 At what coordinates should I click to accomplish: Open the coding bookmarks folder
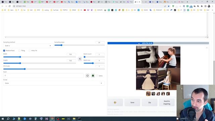[x=45, y=10]
